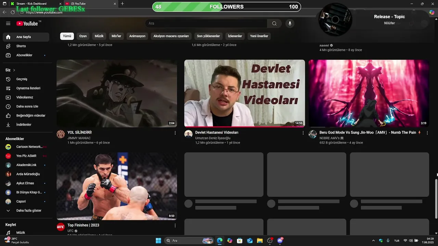Select the Aksiyon-macera oyunları chip
Image resolution: width=438 pixels, height=246 pixels.
point(171,36)
